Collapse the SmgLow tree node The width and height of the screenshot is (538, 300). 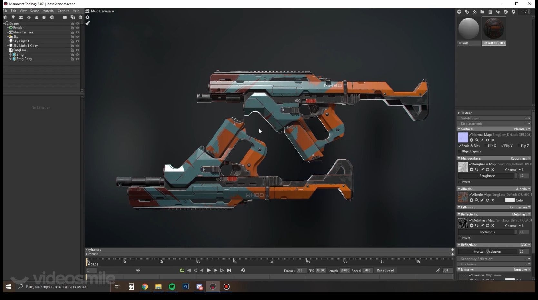7,50
